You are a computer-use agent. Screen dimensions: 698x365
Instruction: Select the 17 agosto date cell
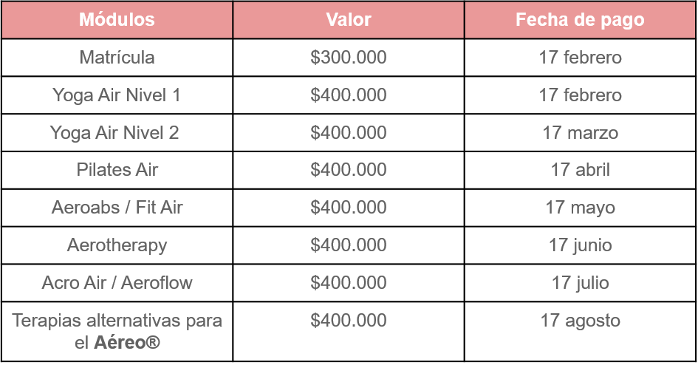click(580, 332)
